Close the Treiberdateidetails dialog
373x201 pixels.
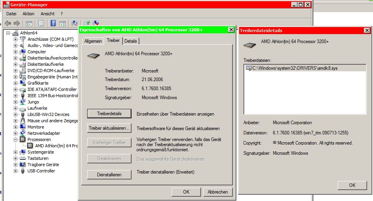[367, 31]
